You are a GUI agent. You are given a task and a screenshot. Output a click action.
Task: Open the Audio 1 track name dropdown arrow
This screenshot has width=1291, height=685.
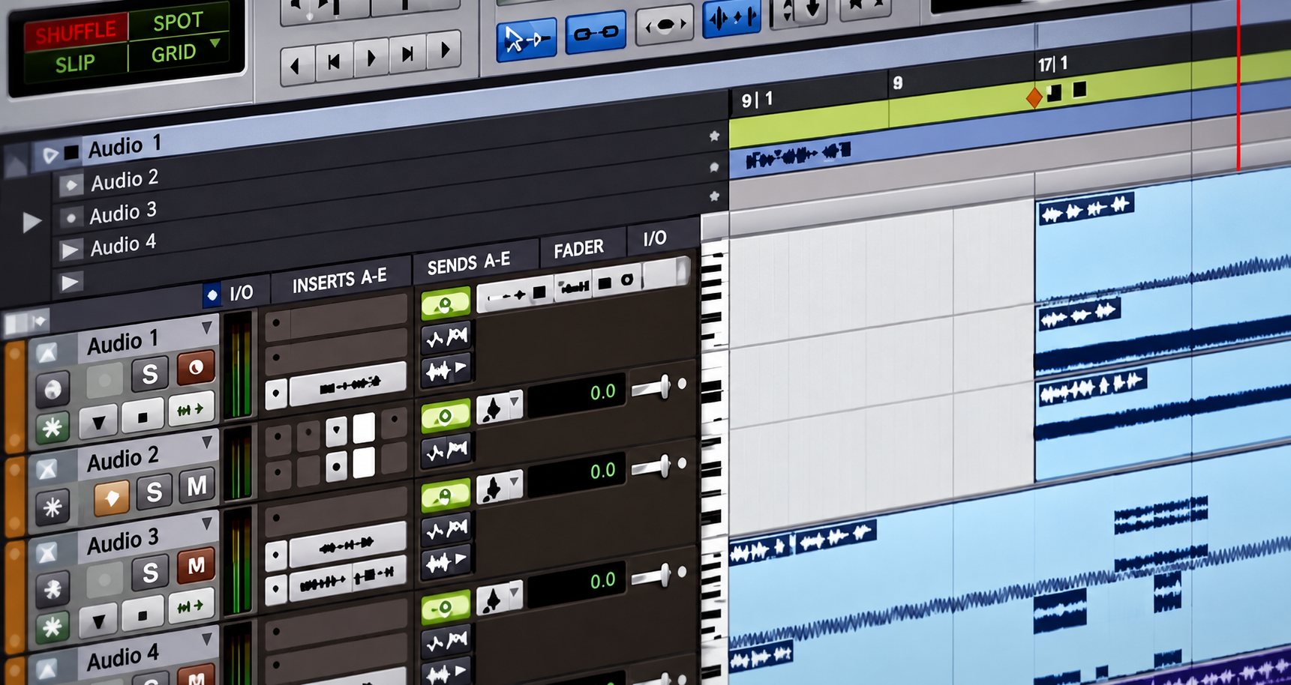pyautogui.click(x=207, y=327)
